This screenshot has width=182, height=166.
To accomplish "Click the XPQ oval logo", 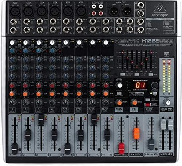I will click(119, 80).
